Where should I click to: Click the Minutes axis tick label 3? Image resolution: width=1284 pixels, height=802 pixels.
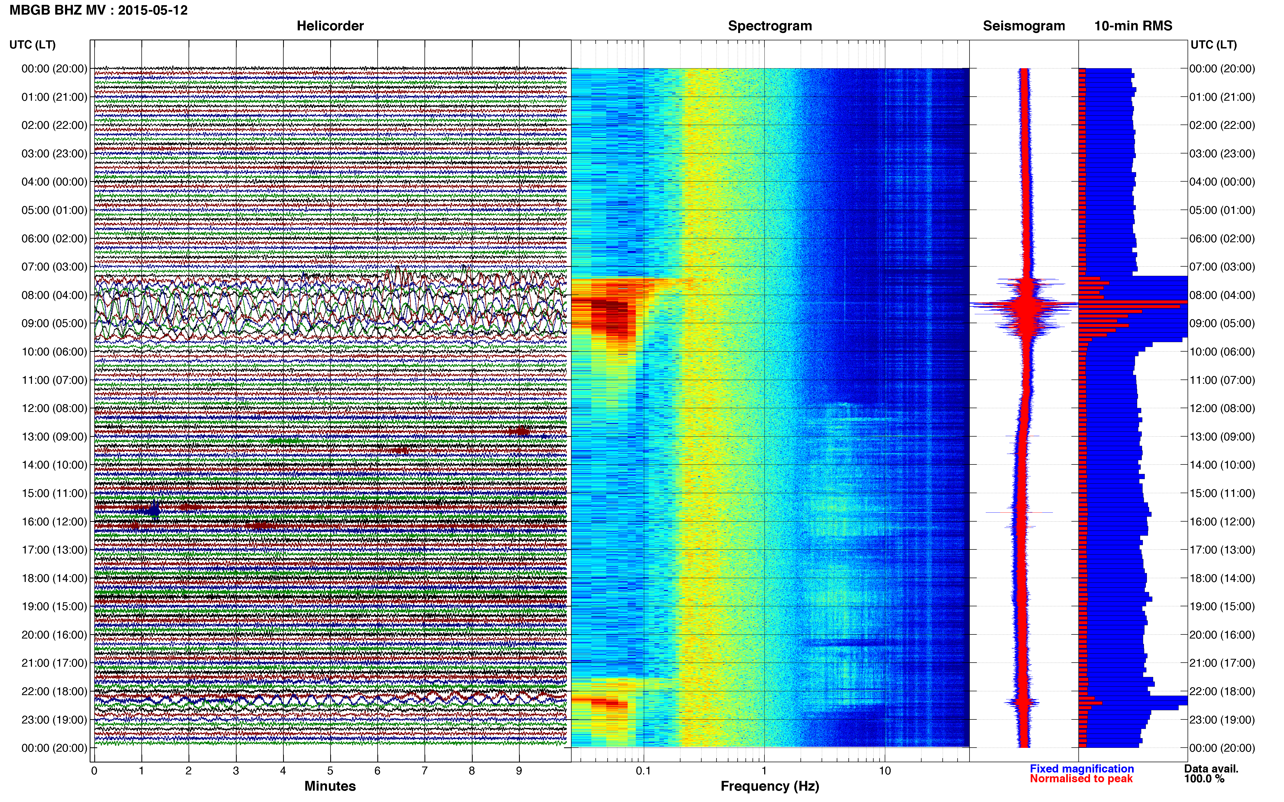[236, 771]
